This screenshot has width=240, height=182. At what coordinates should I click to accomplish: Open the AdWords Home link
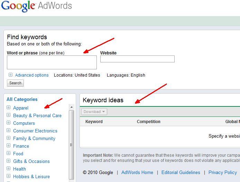(x=137, y=173)
